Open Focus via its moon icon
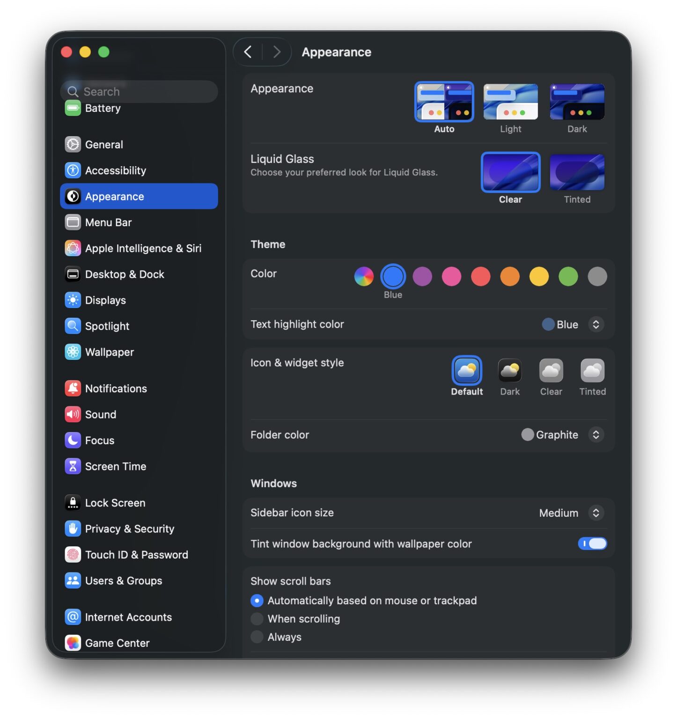Viewport: 677px width, 719px height. tap(73, 440)
